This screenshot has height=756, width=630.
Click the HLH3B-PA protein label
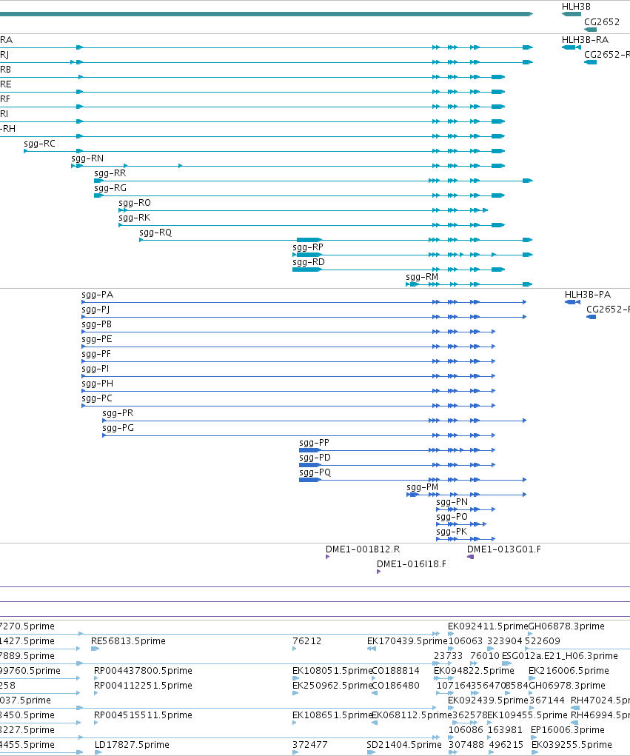pyautogui.click(x=588, y=295)
